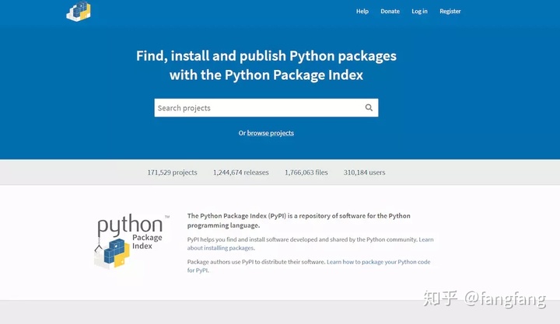560x324 pixels.
Task: Go to Log in
Action: click(419, 12)
